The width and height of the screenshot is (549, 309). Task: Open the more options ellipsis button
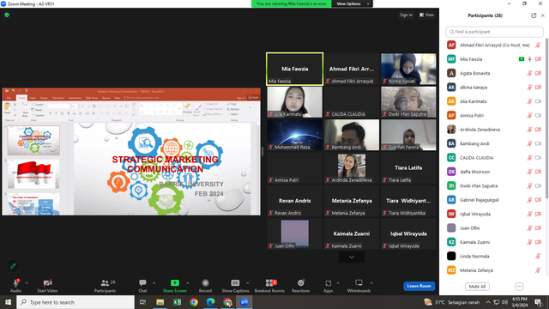click(519, 287)
